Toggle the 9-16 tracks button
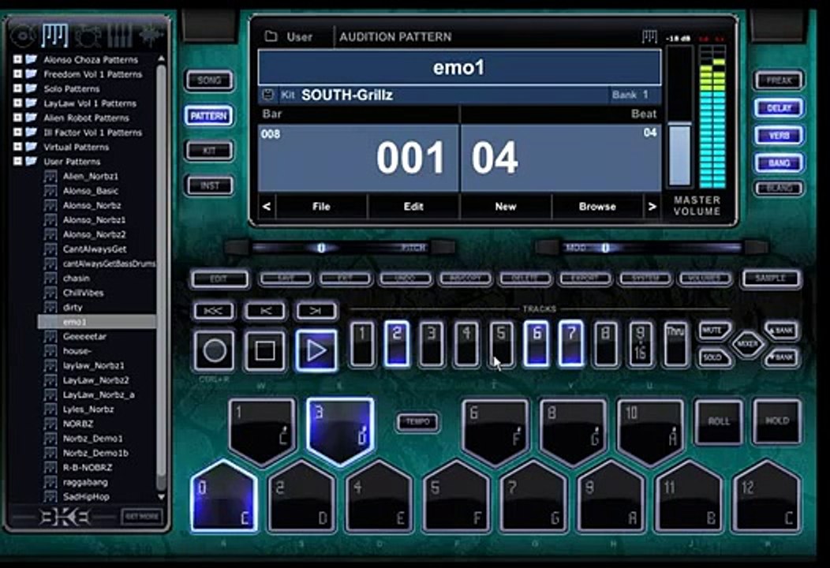 pyautogui.click(x=641, y=344)
